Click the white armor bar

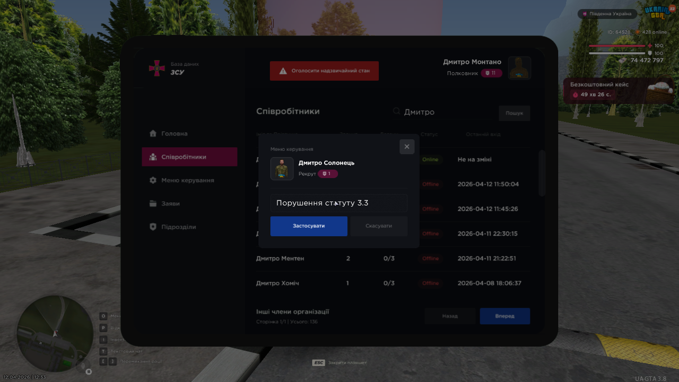[617, 53]
